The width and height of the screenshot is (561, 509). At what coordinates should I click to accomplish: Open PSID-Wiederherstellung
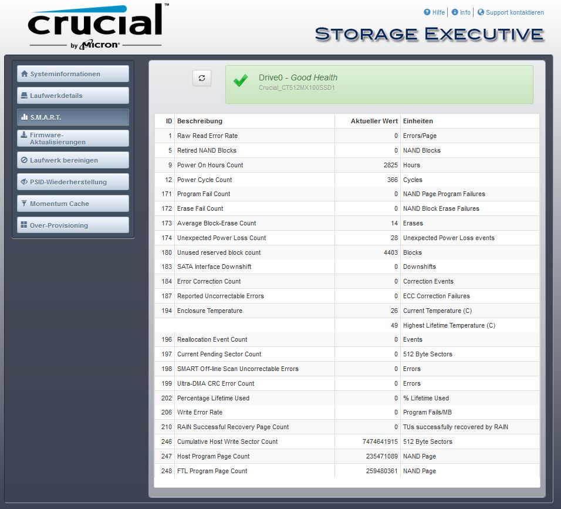pyautogui.click(x=73, y=182)
